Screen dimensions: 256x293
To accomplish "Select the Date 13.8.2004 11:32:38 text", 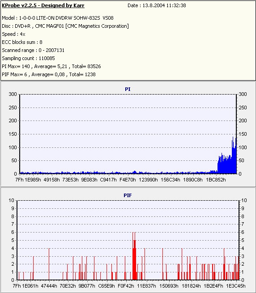I will point(157,5).
